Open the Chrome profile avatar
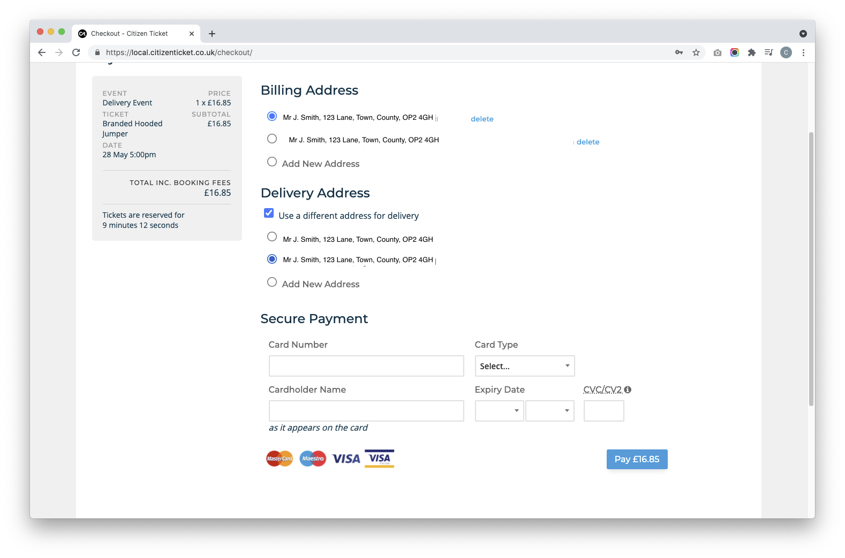845x558 pixels. (x=786, y=52)
